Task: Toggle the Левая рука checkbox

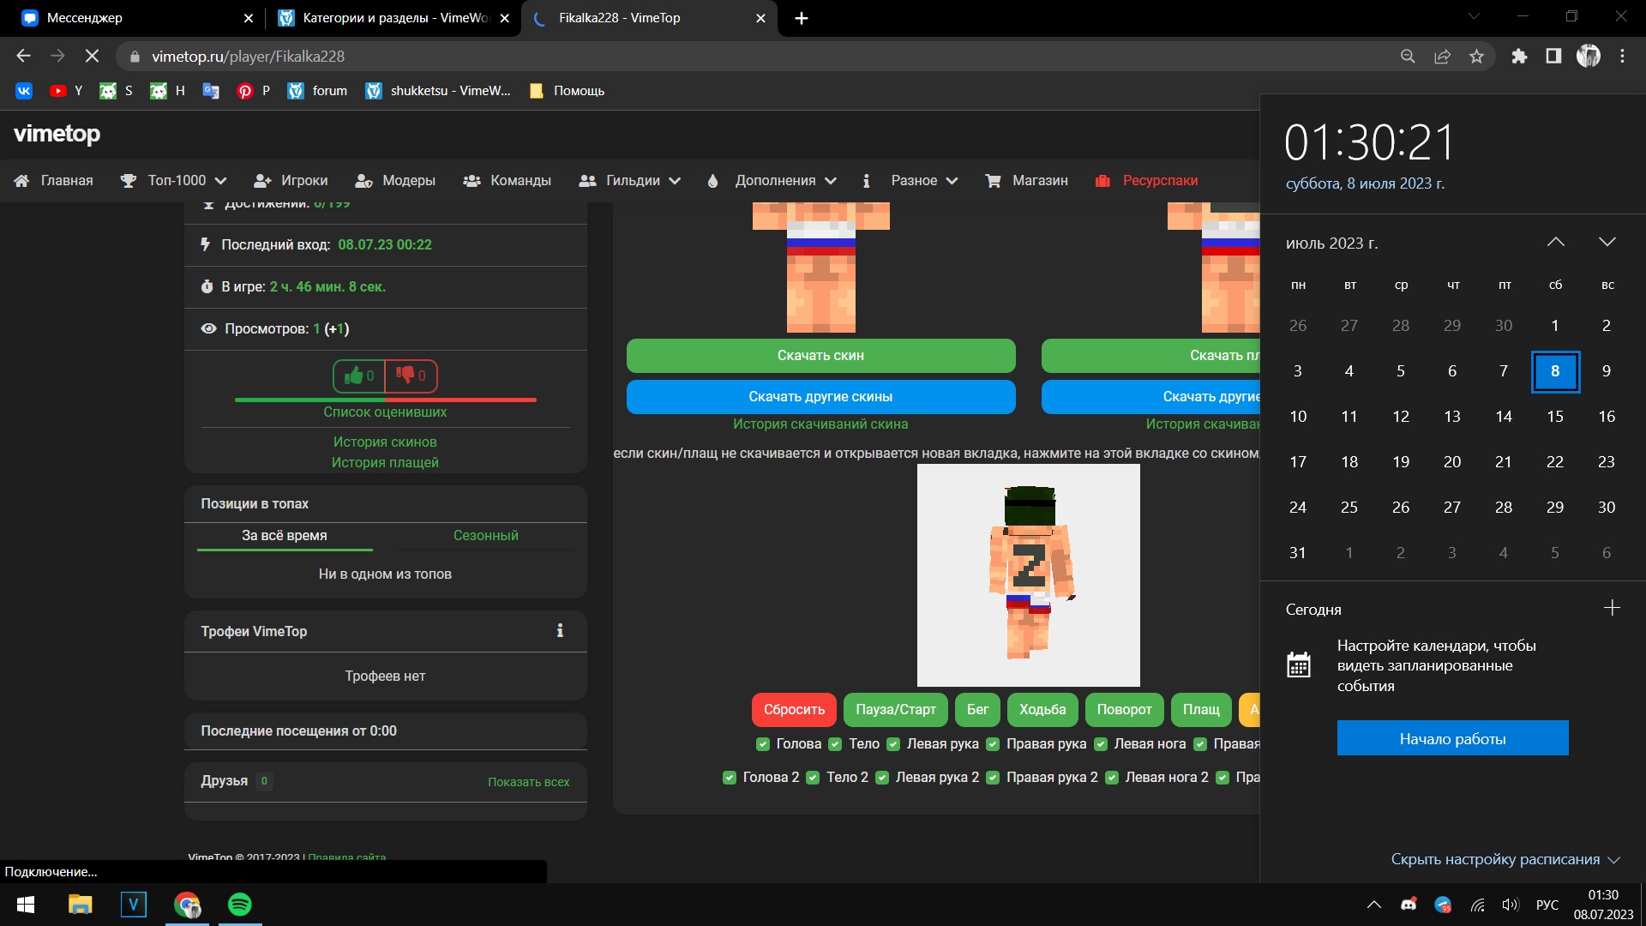Action: pyautogui.click(x=893, y=744)
